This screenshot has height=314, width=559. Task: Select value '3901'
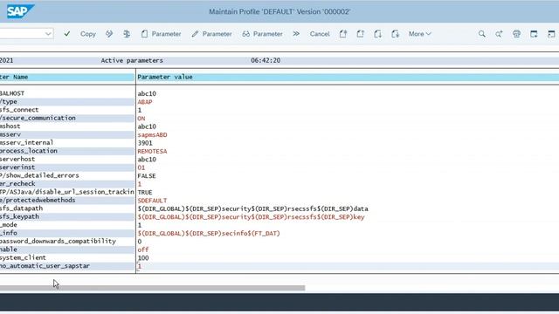tap(145, 143)
